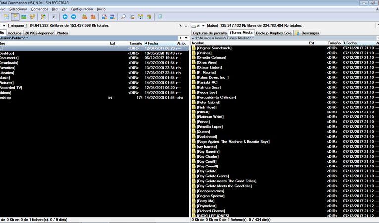Select the [Panjabi MC] folder row
This screenshot has width=379, height=223.
tap(284, 82)
